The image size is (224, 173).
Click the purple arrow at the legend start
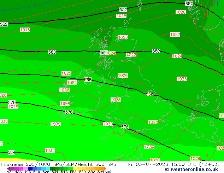8,168
